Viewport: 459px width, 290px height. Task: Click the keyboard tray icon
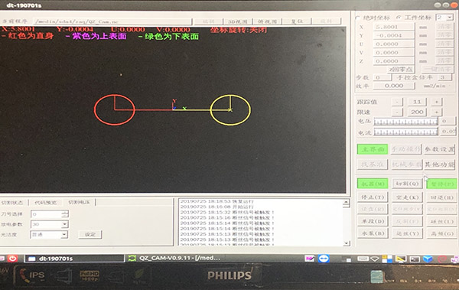tap(363, 259)
